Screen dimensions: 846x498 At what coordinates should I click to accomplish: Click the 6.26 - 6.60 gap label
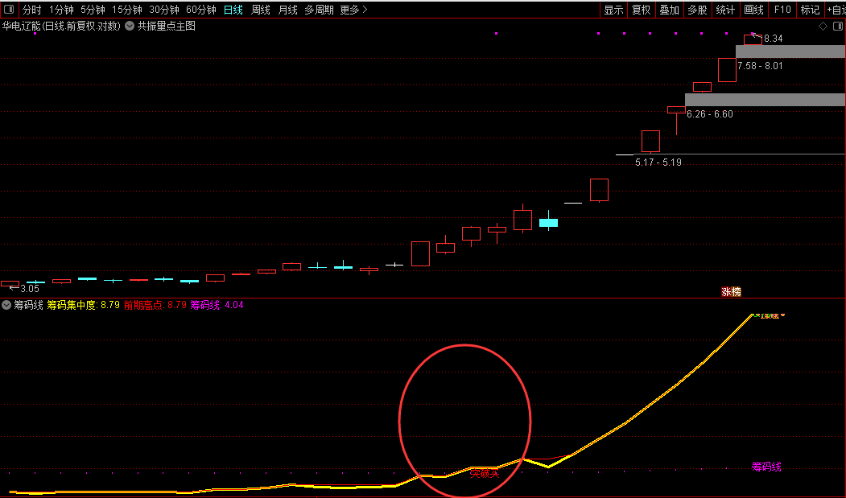(709, 114)
